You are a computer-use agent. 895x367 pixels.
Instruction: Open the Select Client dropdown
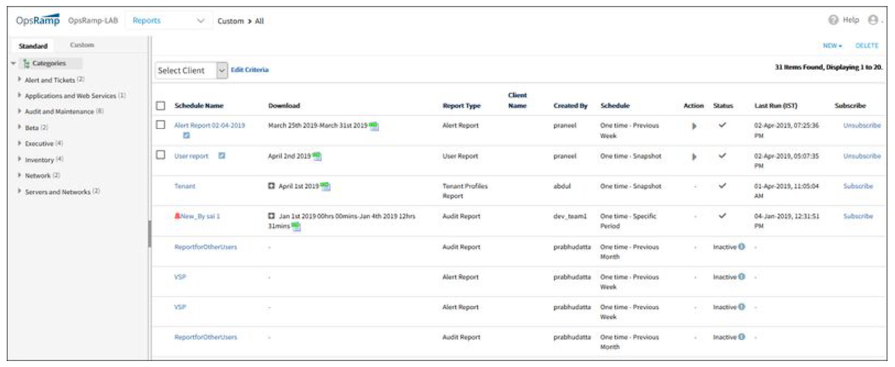pyautogui.click(x=191, y=71)
